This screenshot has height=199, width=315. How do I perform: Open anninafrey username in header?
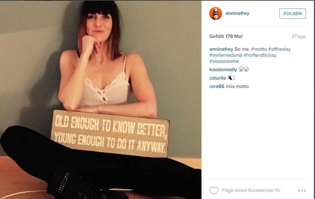click(237, 13)
